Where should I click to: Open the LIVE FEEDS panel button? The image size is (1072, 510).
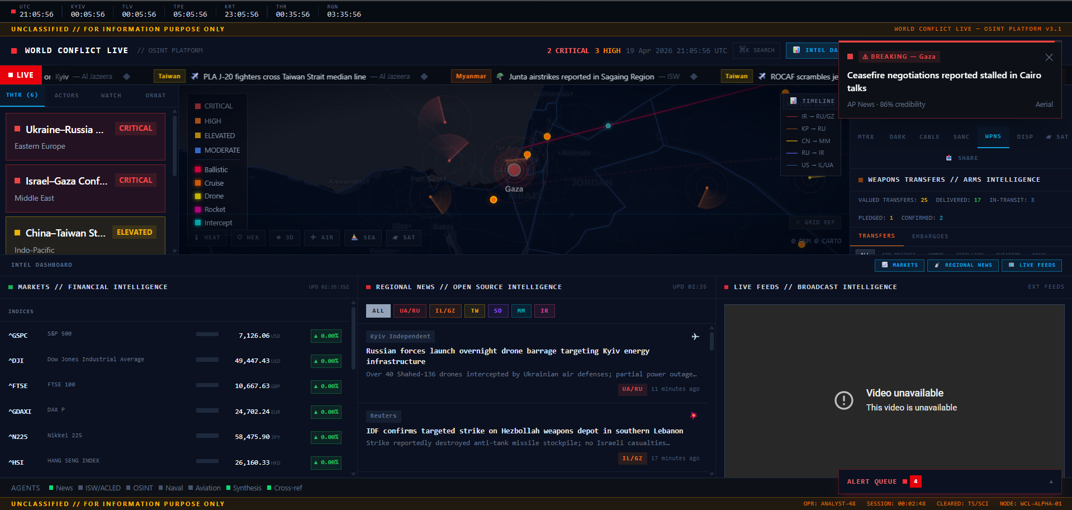1031,265
